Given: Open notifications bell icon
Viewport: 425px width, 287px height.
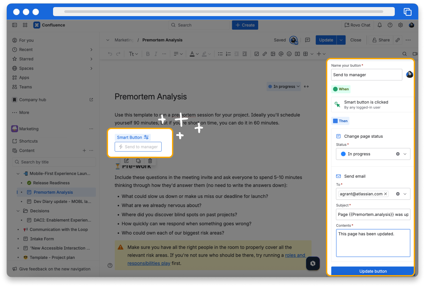Looking at the screenshot, I should pos(380,25).
